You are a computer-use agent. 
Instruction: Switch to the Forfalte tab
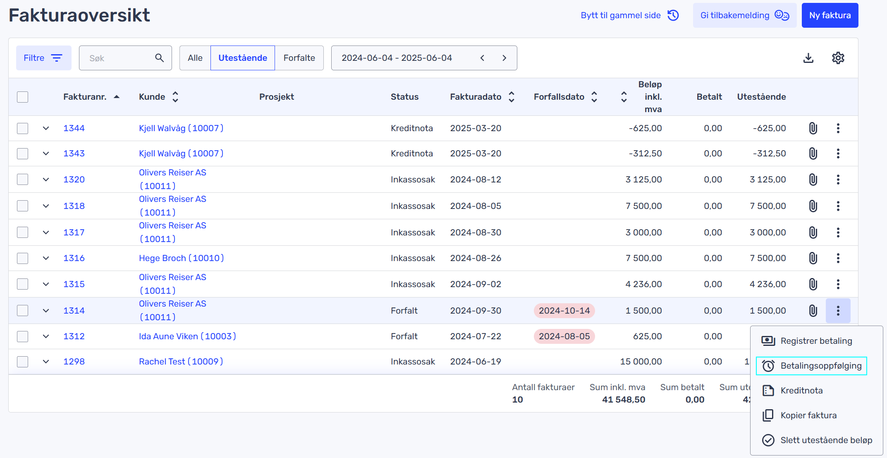point(299,58)
